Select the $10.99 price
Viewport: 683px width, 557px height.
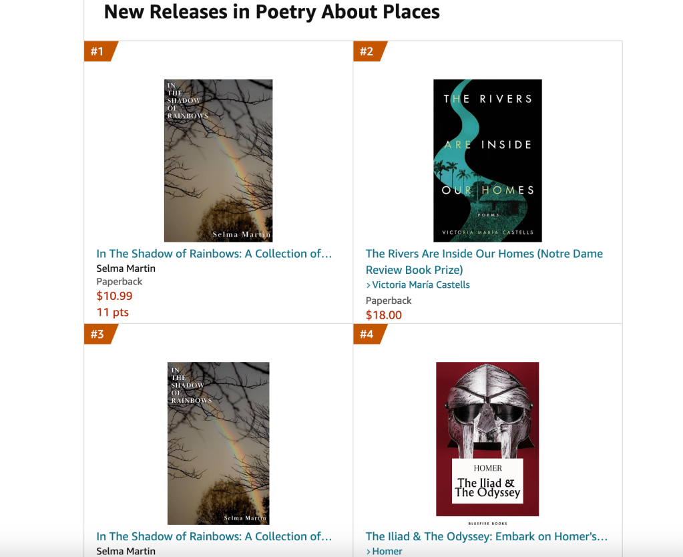(x=115, y=297)
